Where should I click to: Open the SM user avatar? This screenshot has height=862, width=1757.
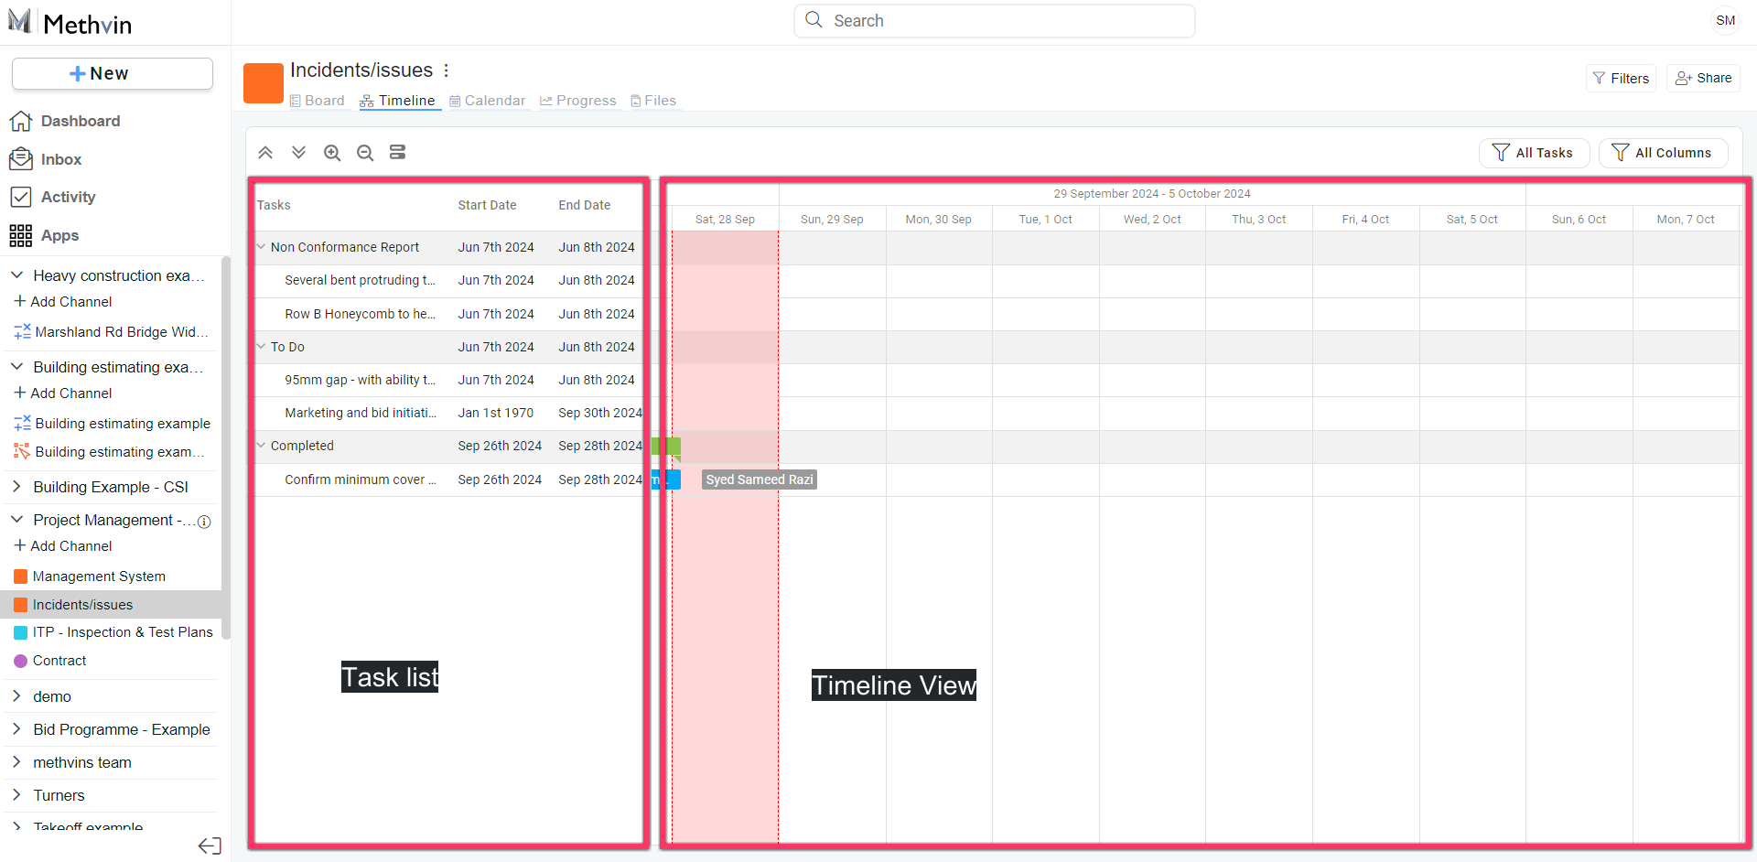(x=1725, y=20)
